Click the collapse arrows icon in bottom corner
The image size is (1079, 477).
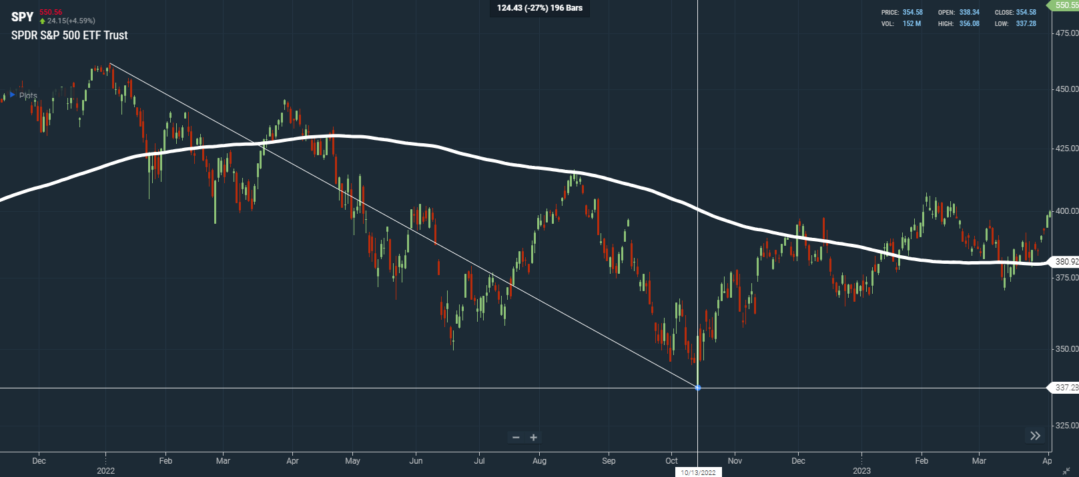[x=1066, y=471]
